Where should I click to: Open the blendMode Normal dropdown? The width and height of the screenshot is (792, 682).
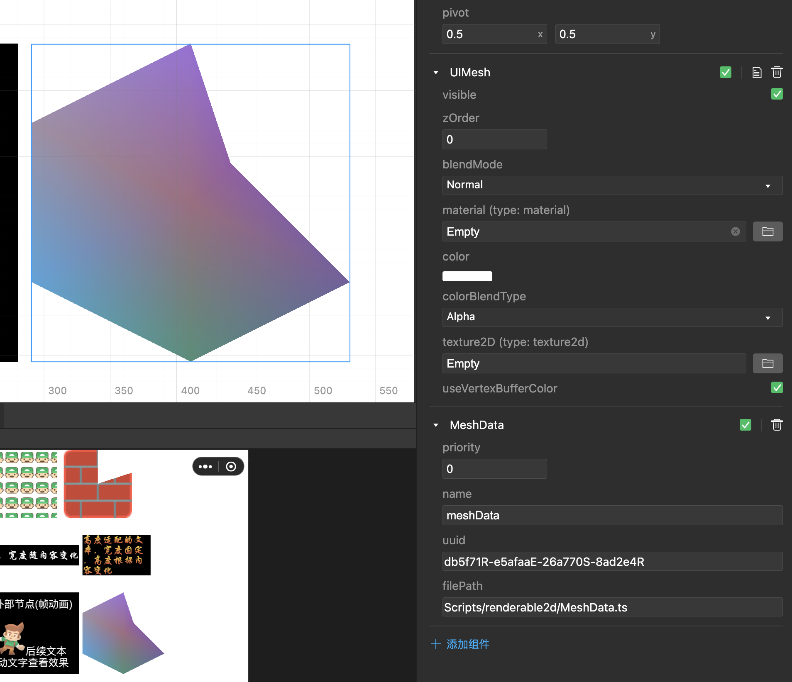[612, 185]
